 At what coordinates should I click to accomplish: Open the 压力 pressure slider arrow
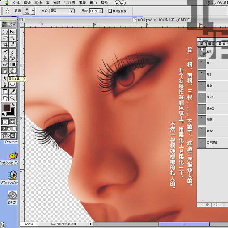click(101, 11)
